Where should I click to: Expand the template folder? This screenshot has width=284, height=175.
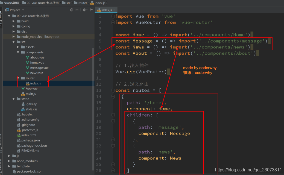pyautogui.click(x=9, y=166)
